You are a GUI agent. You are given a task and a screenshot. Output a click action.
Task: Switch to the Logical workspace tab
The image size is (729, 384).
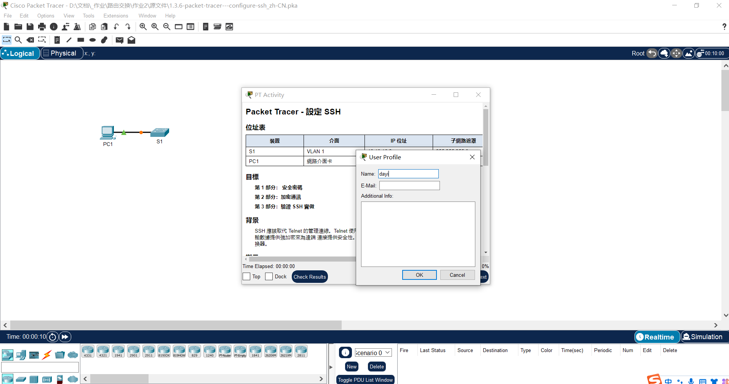coord(20,53)
